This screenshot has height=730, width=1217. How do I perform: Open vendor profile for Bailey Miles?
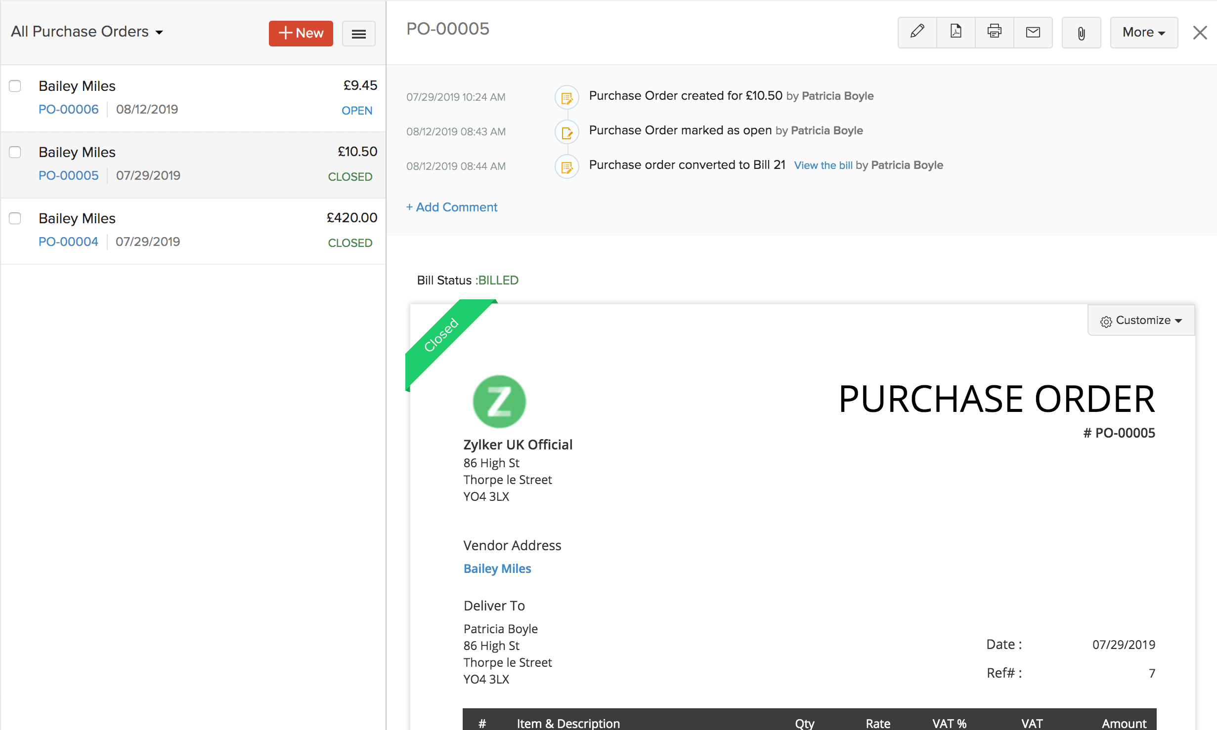point(497,568)
